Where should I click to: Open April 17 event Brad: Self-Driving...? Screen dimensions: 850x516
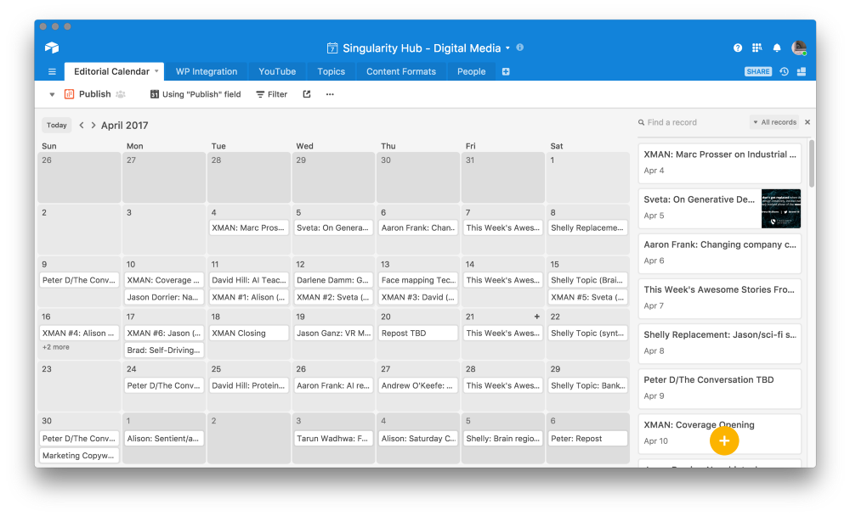[164, 351]
